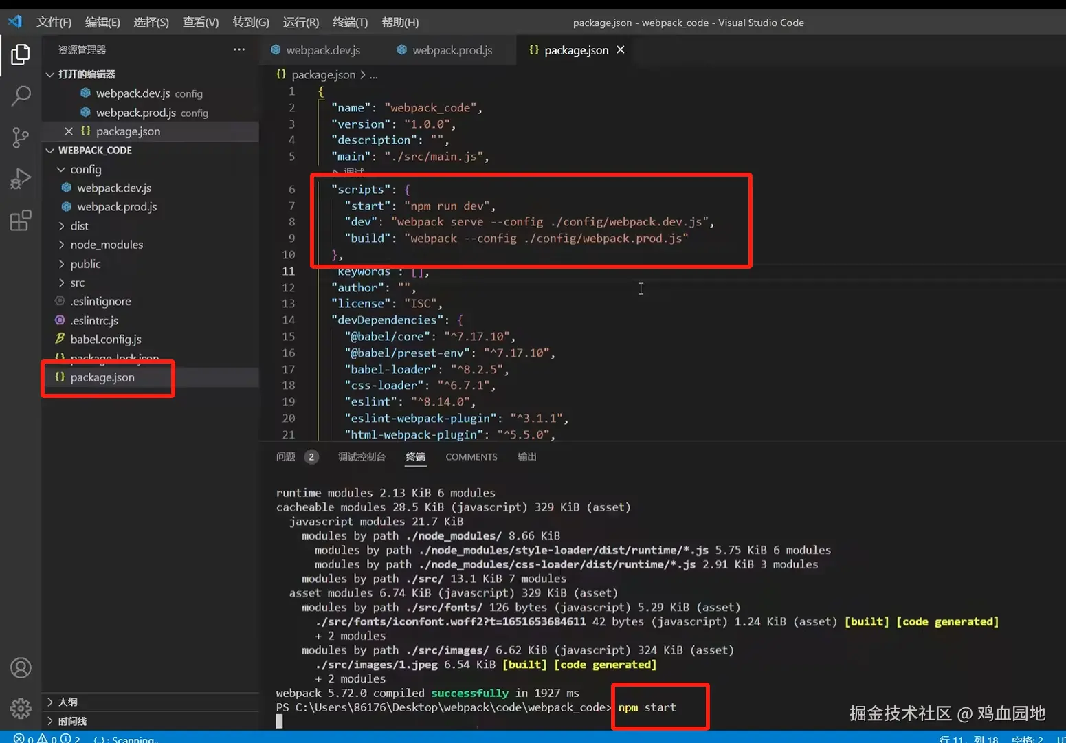Image resolution: width=1066 pixels, height=743 pixels.
Task: Click the "license" line in editor
Action: [387, 304]
